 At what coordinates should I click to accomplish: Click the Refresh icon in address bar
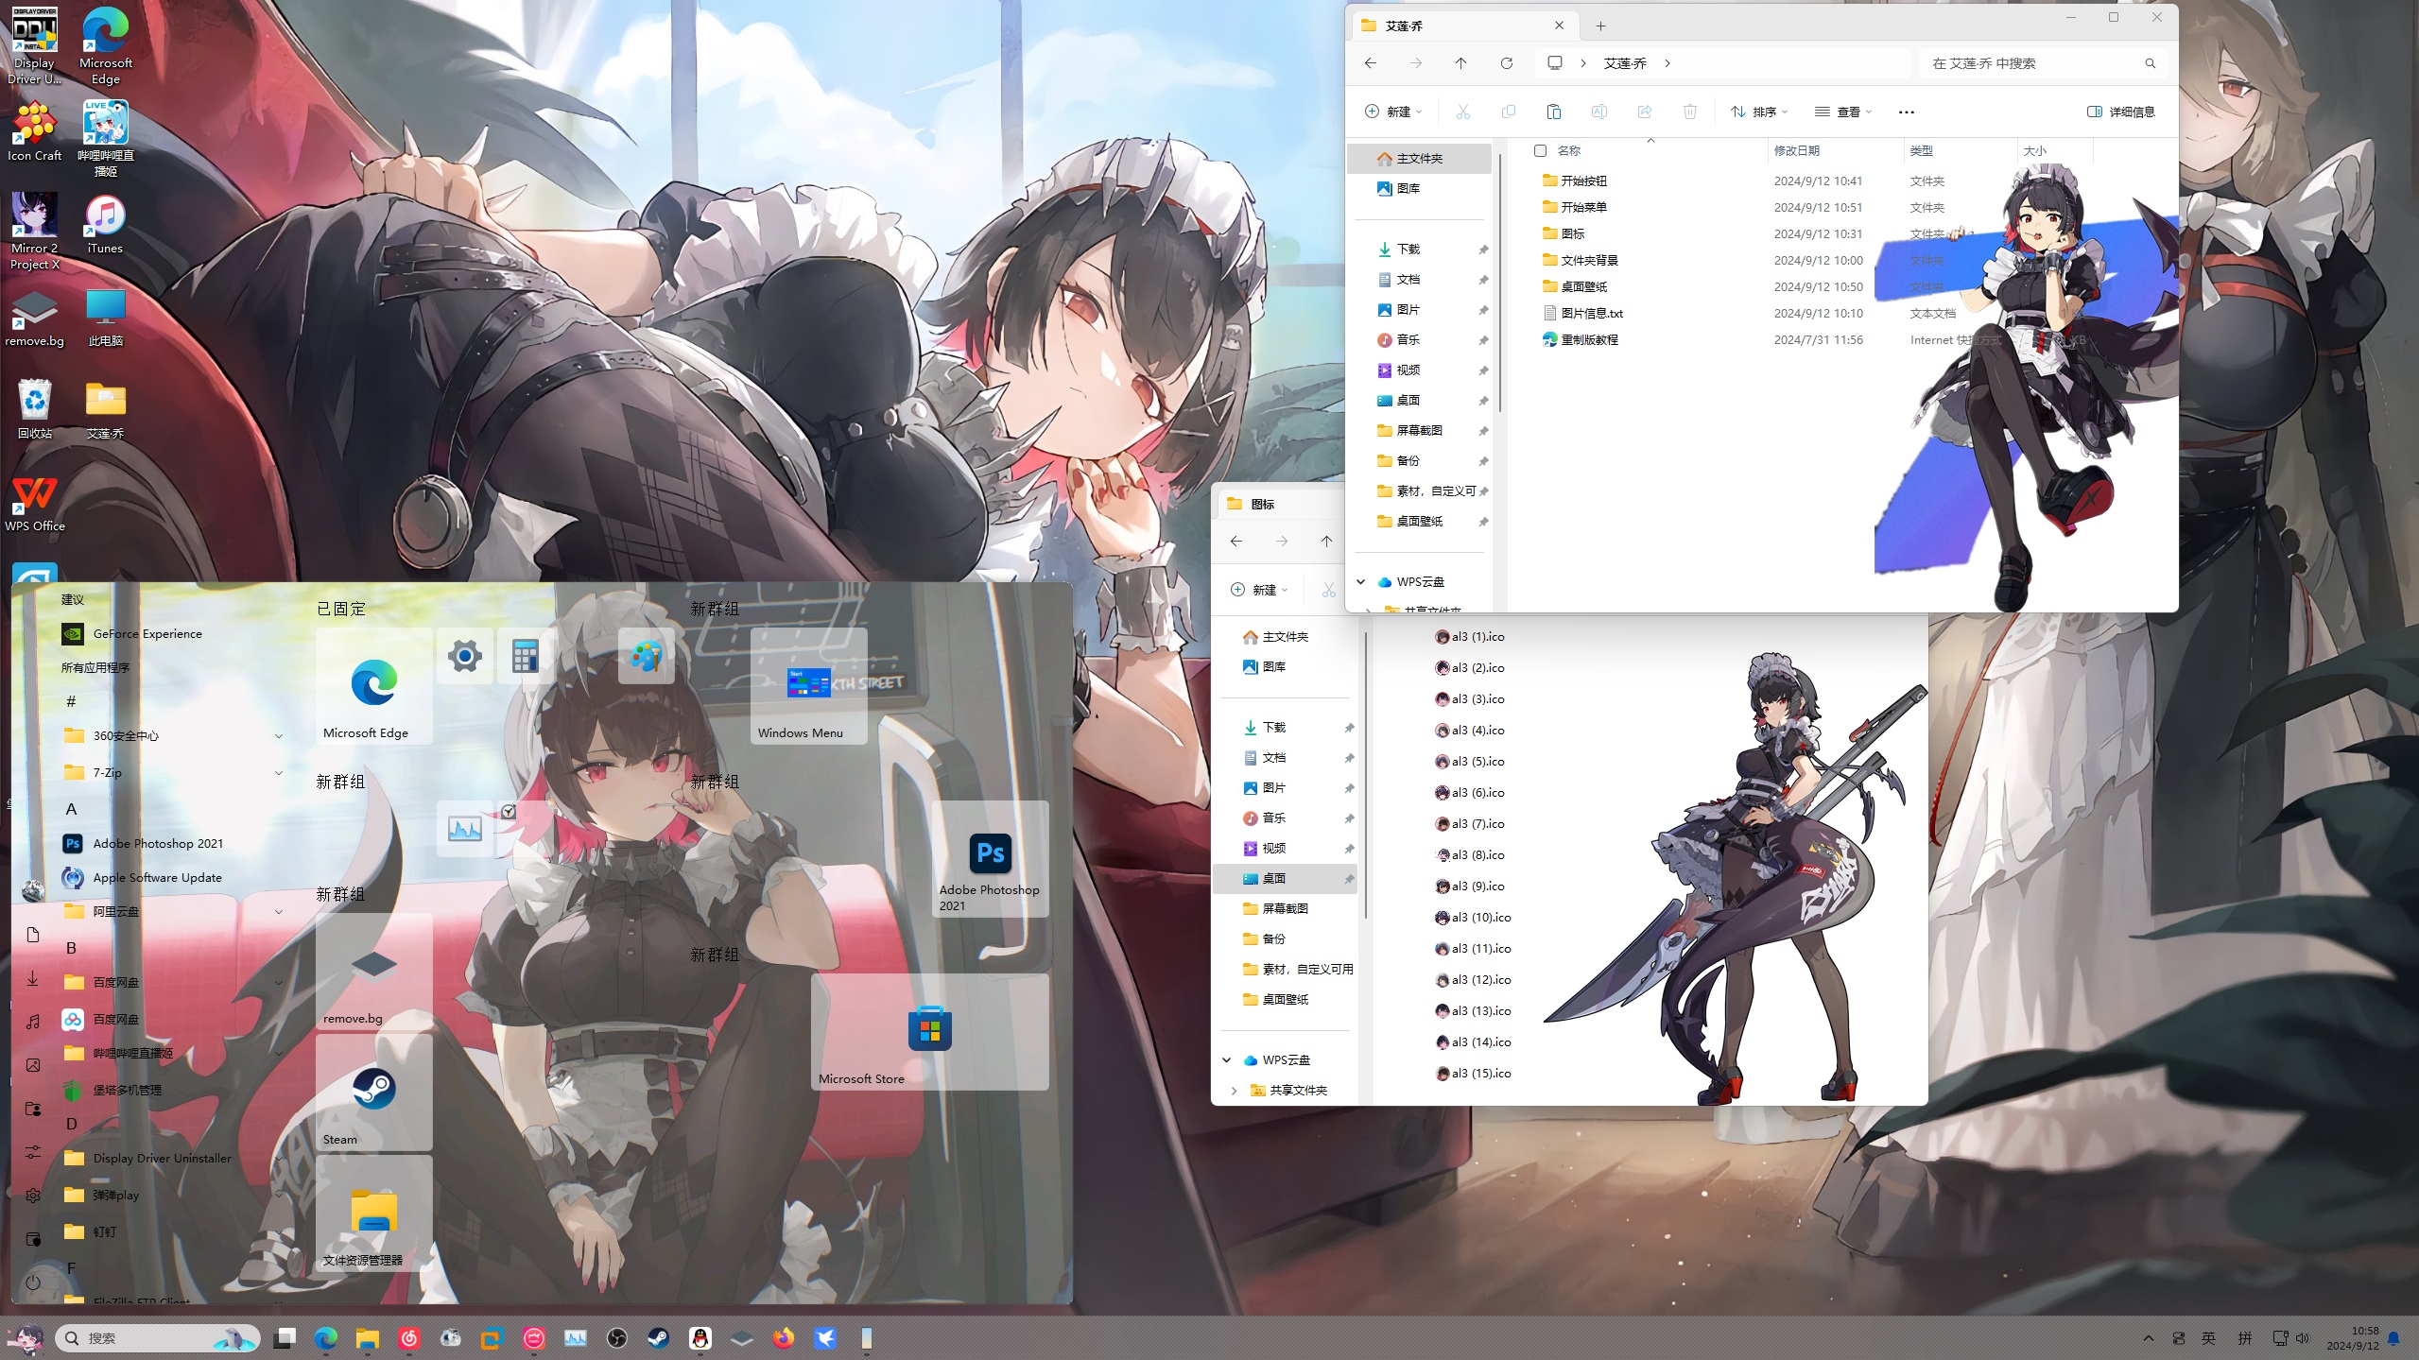coord(1507,63)
